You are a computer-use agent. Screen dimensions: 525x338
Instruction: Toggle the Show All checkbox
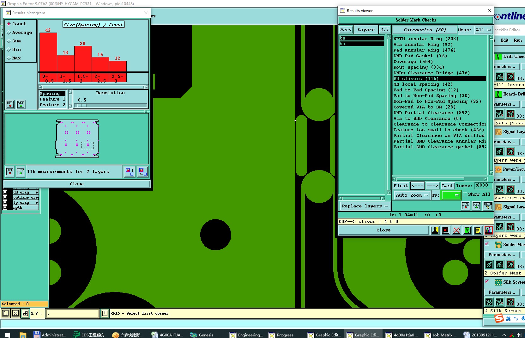(x=465, y=195)
